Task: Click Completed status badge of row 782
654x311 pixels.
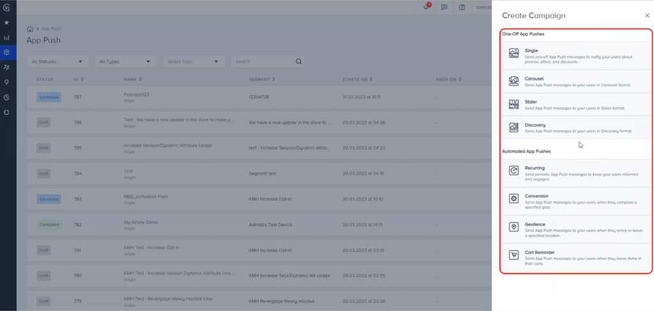Action: tap(49, 225)
